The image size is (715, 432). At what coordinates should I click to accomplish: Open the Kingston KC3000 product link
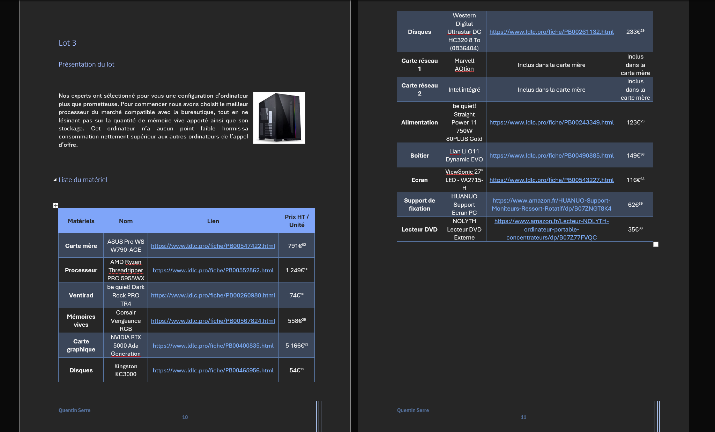pyautogui.click(x=213, y=370)
